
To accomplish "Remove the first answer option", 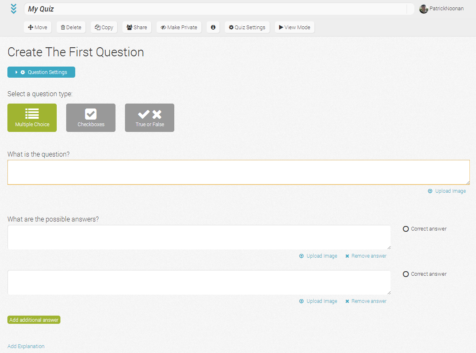I will click(366, 256).
